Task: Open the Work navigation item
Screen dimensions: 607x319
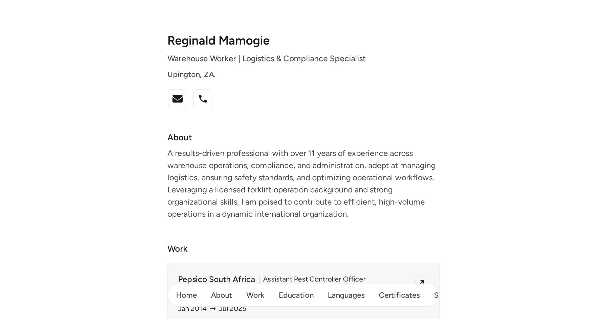Action: click(x=255, y=295)
